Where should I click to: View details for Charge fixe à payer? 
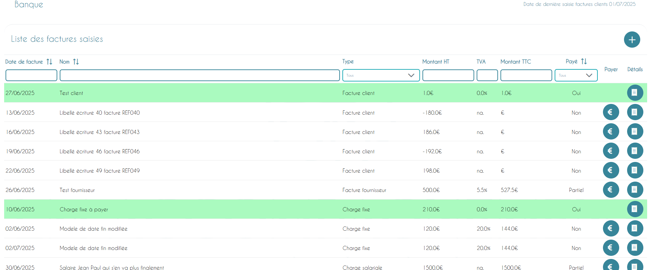click(x=635, y=209)
